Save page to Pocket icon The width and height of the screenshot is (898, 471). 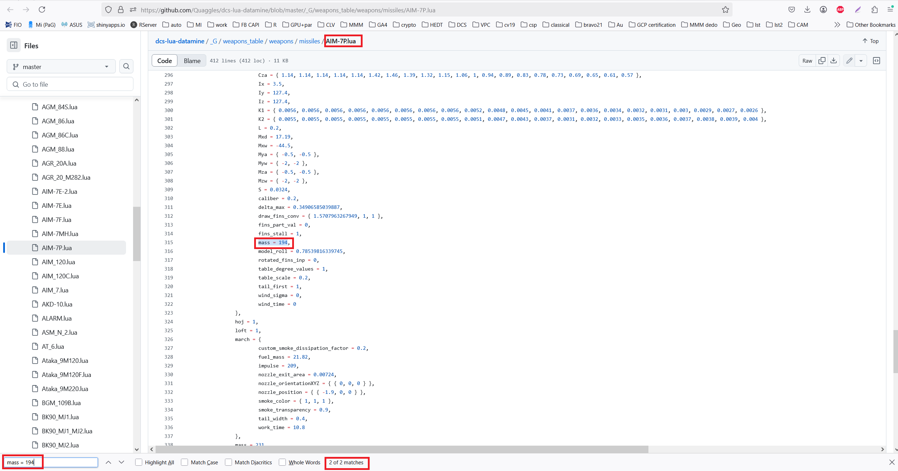(x=792, y=10)
